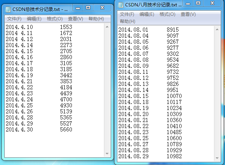Open 帮助(H) menu in CSDN八月技术分记录 window
The image size is (225, 165).
[127, 21]
